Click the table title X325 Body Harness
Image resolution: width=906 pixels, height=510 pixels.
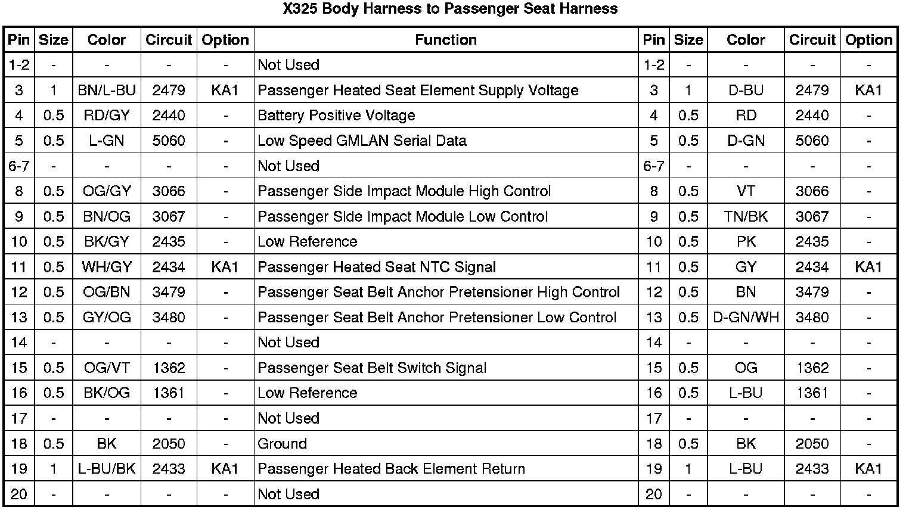click(450, 9)
